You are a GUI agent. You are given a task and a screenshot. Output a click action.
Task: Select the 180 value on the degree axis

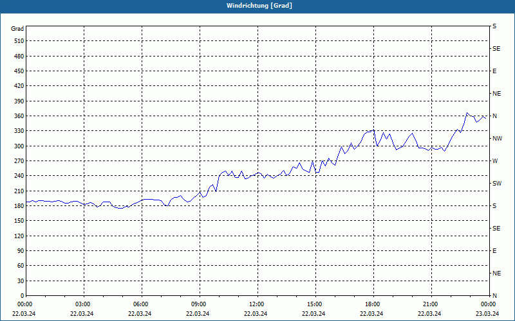pos(19,206)
